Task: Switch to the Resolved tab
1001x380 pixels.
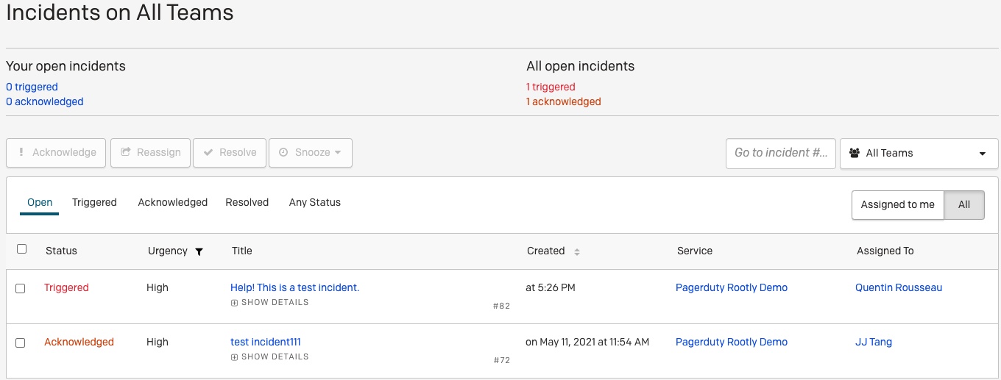Action: point(247,202)
